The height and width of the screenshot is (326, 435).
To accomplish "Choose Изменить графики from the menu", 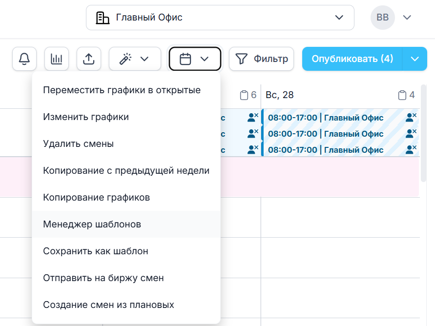I will click(x=86, y=117).
